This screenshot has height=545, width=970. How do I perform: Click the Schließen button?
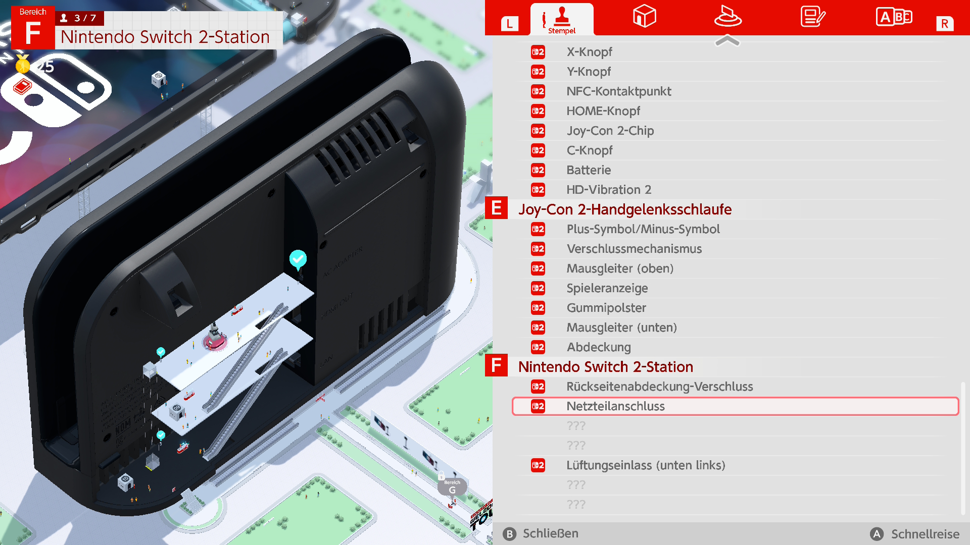(541, 533)
